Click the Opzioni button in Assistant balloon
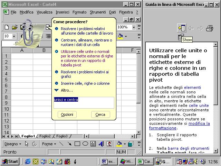Image resolution: width=221 pixels, height=166 pixels. pos(67,114)
